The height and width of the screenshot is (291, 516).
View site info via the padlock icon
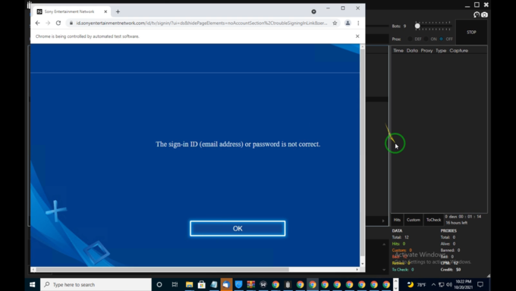(71, 23)
